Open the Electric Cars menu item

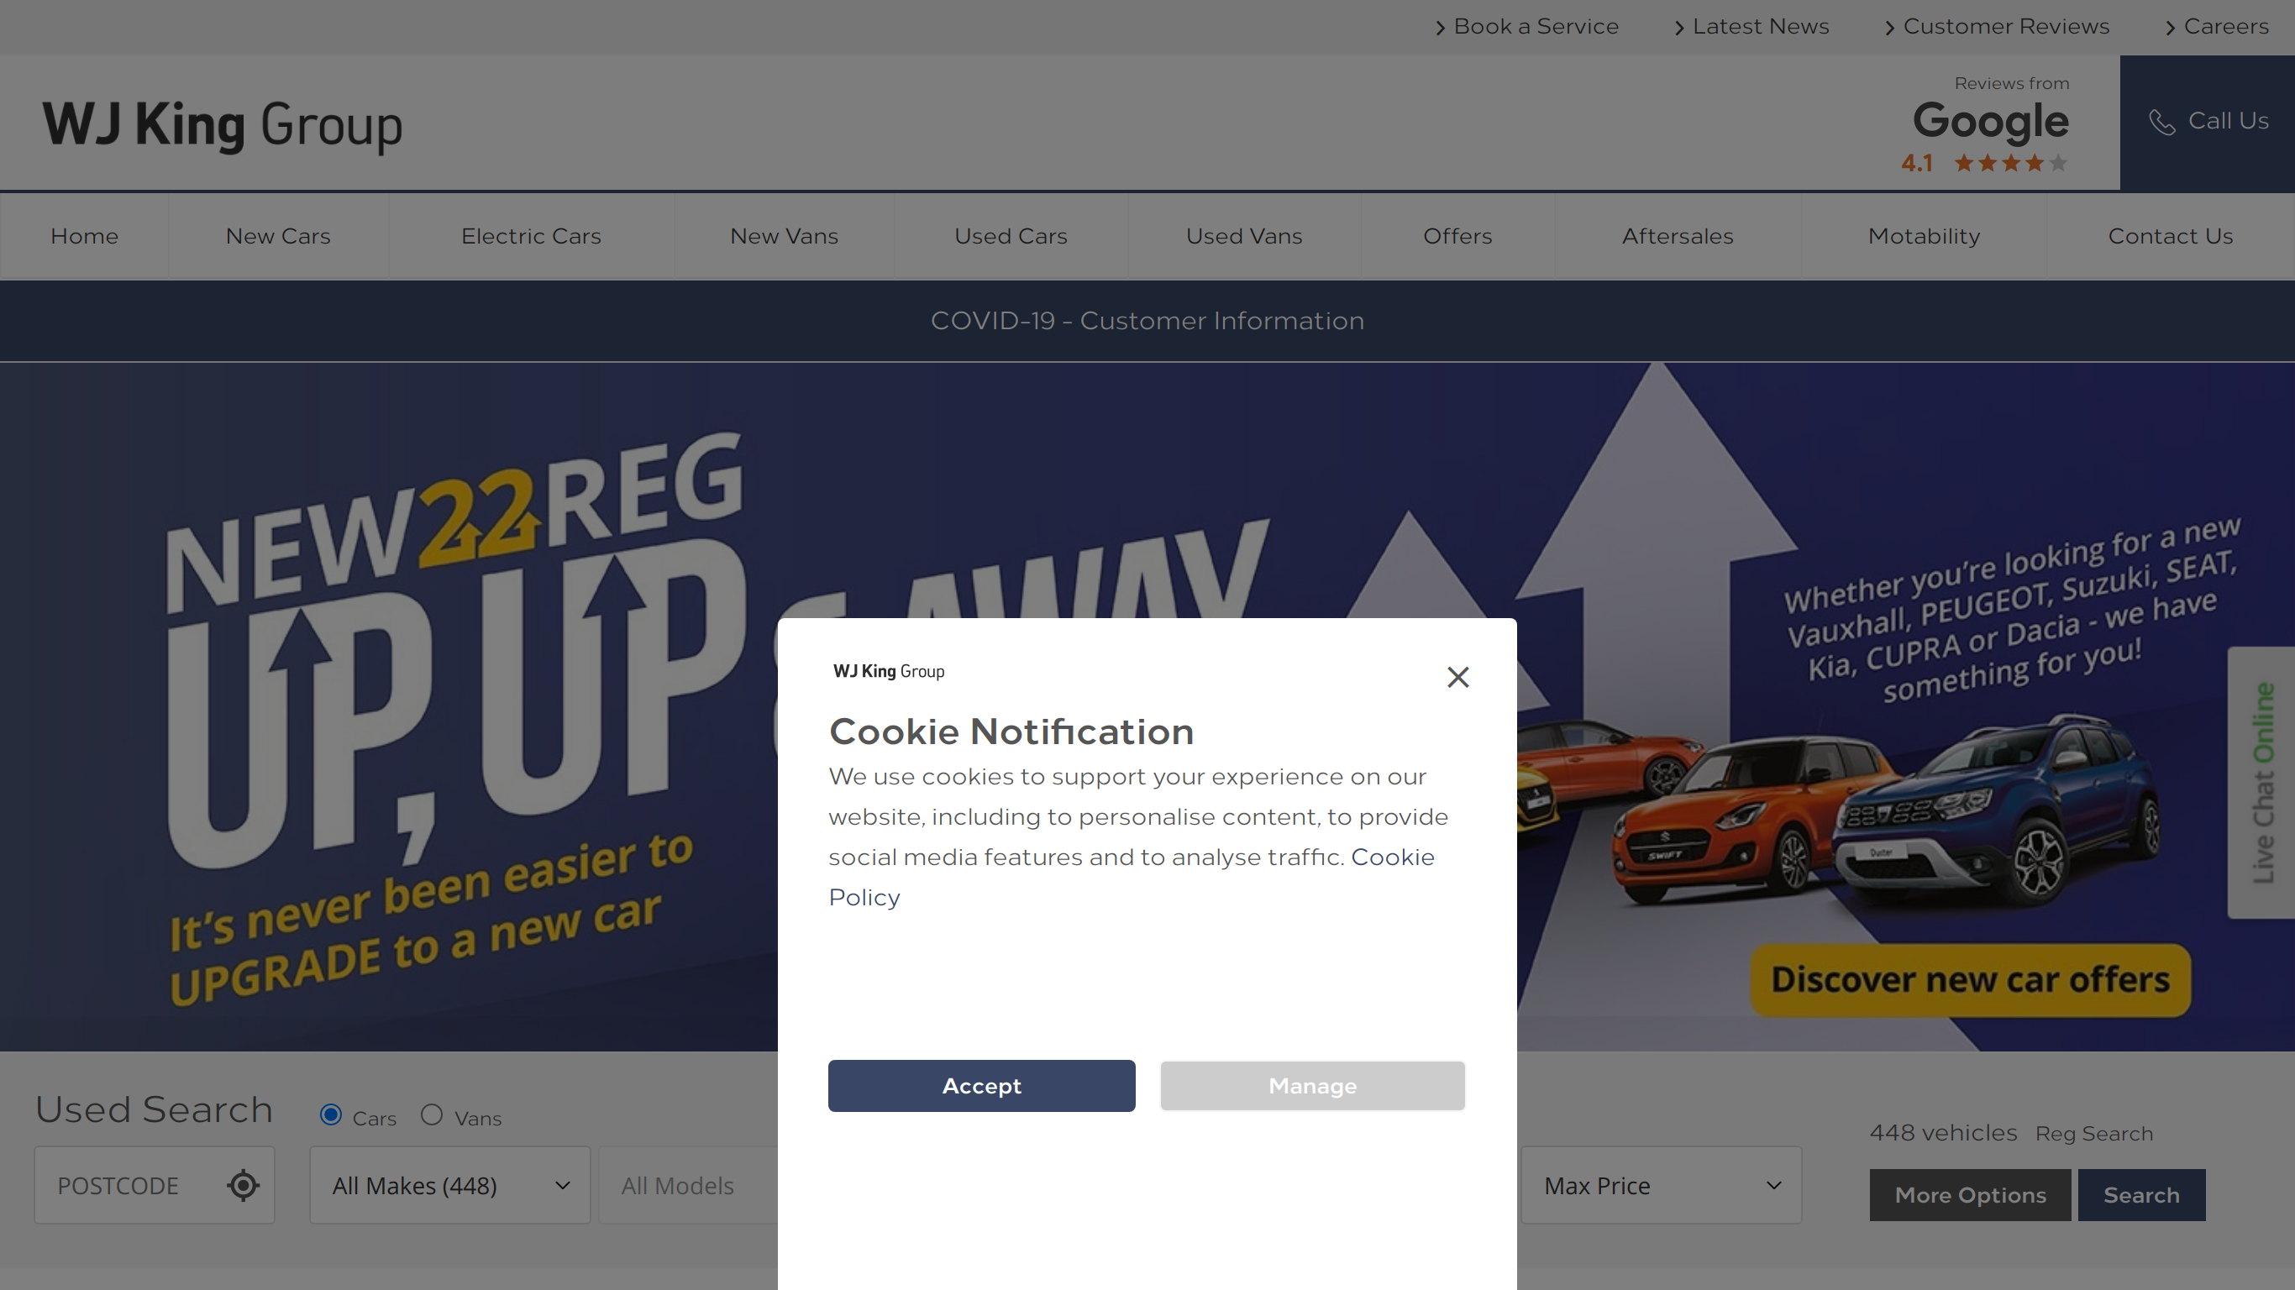pyautogui.click(x=531, y=236)
